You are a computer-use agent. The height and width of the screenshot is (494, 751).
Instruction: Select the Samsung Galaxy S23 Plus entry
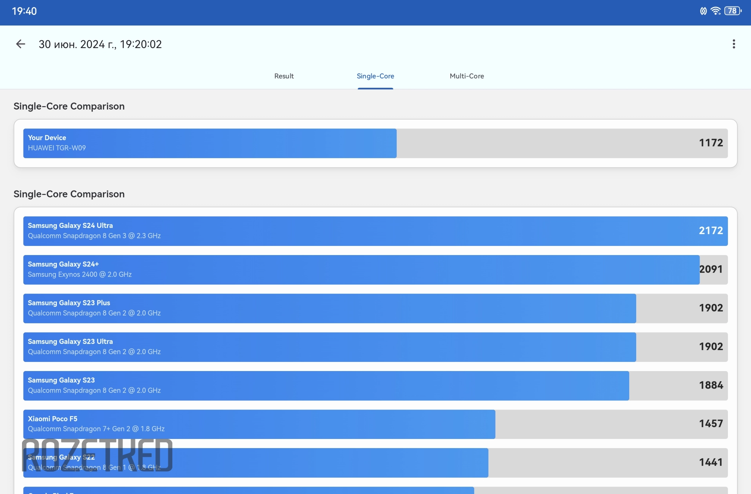coord(330,308)
